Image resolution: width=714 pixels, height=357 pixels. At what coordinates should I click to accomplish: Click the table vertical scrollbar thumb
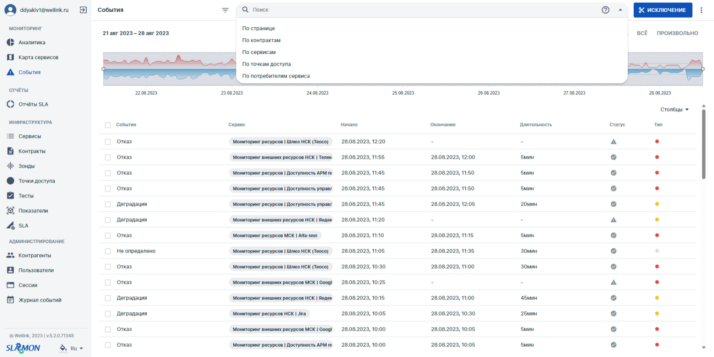tap(704, 144)
